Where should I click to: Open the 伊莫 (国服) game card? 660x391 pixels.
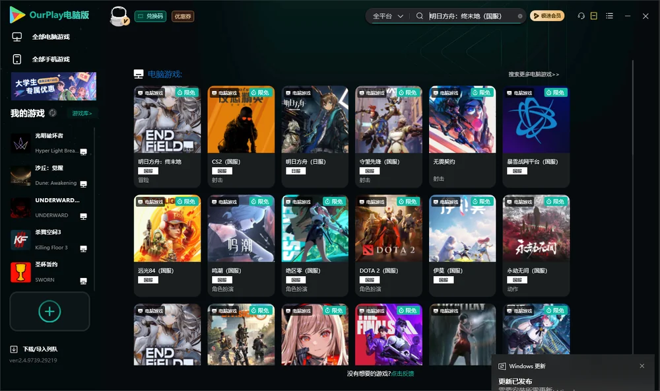pyautogui.click(x=462, y=246)
